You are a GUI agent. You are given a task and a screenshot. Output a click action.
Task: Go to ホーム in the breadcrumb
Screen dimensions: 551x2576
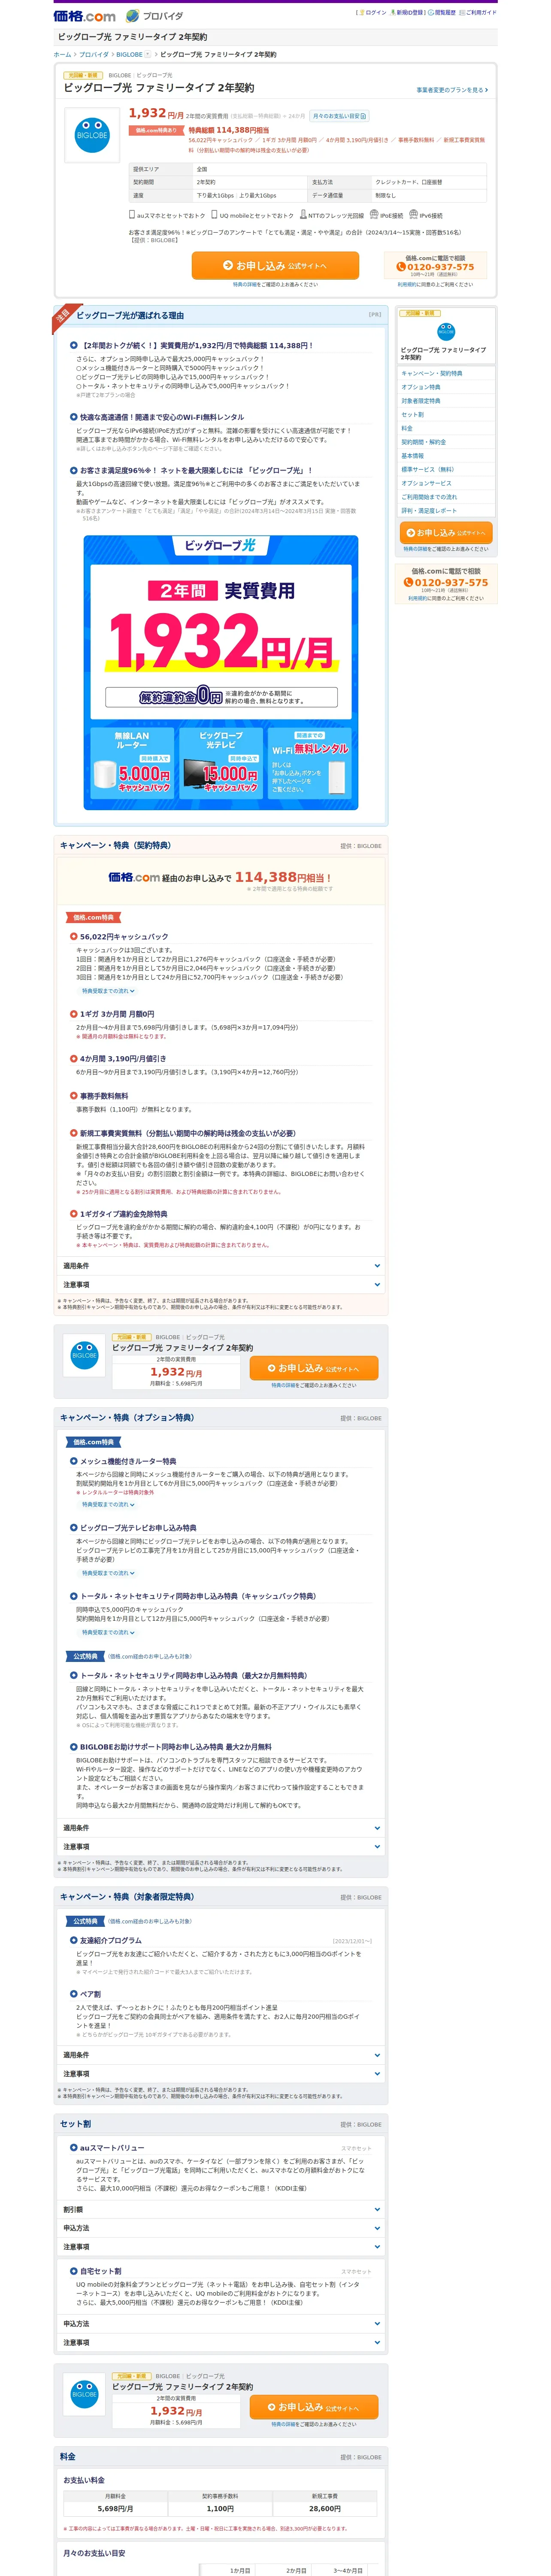(x=62, y=55)
